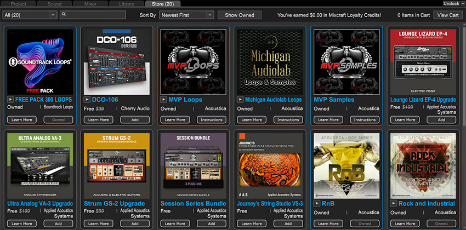The width and height of the screenshot is (466, 230).
Task: Click Owned button for FREE PACK 300 LOOPS
Action: tap(58, 120)
